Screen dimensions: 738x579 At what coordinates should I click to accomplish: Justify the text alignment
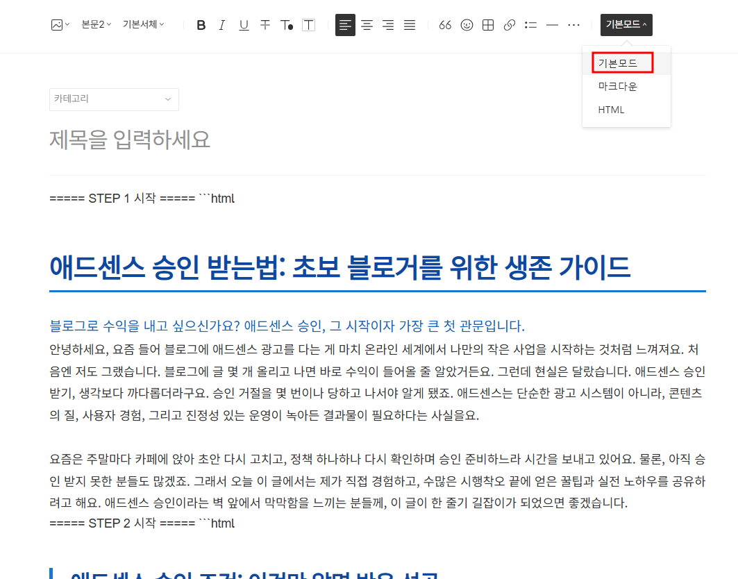[410, 25]
